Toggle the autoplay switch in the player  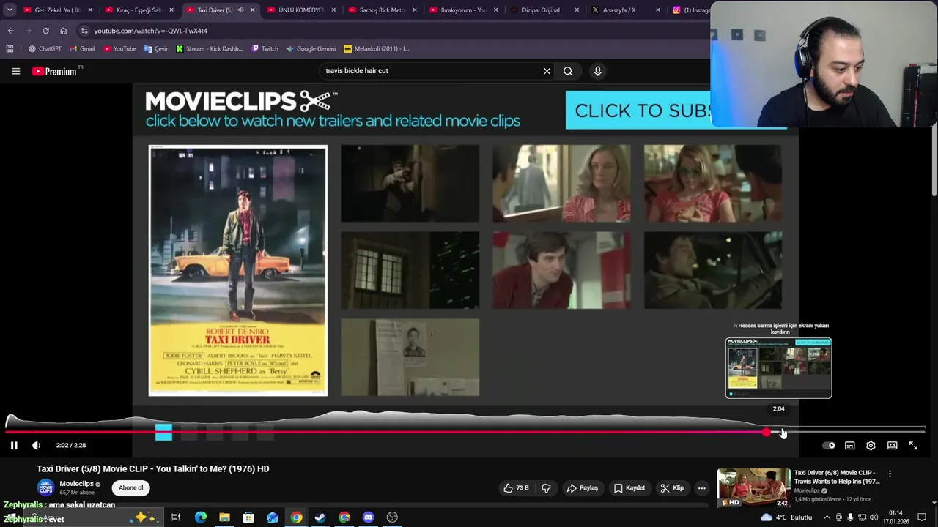pyautogui.click(x=829, y=445)
